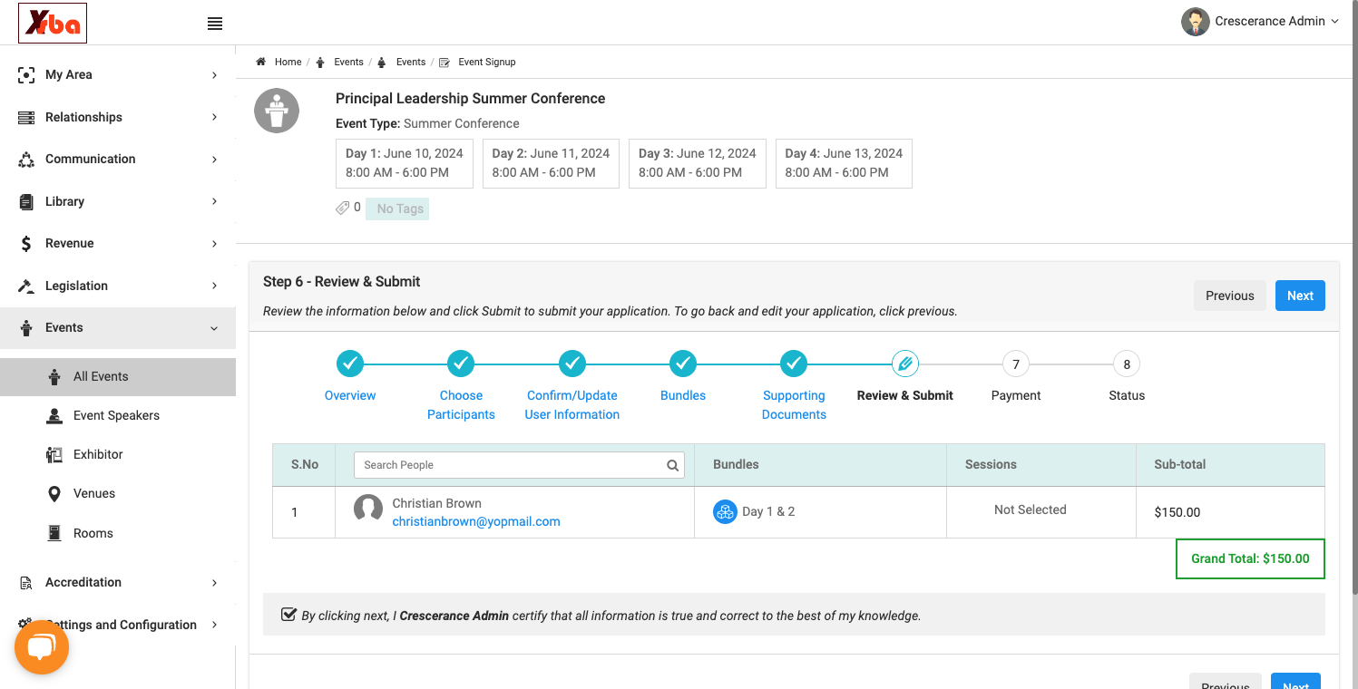Viewport: 1358px width, 689px height.
Task: Toggle the hamburger sidebar menu
Action: pos(215,24)
